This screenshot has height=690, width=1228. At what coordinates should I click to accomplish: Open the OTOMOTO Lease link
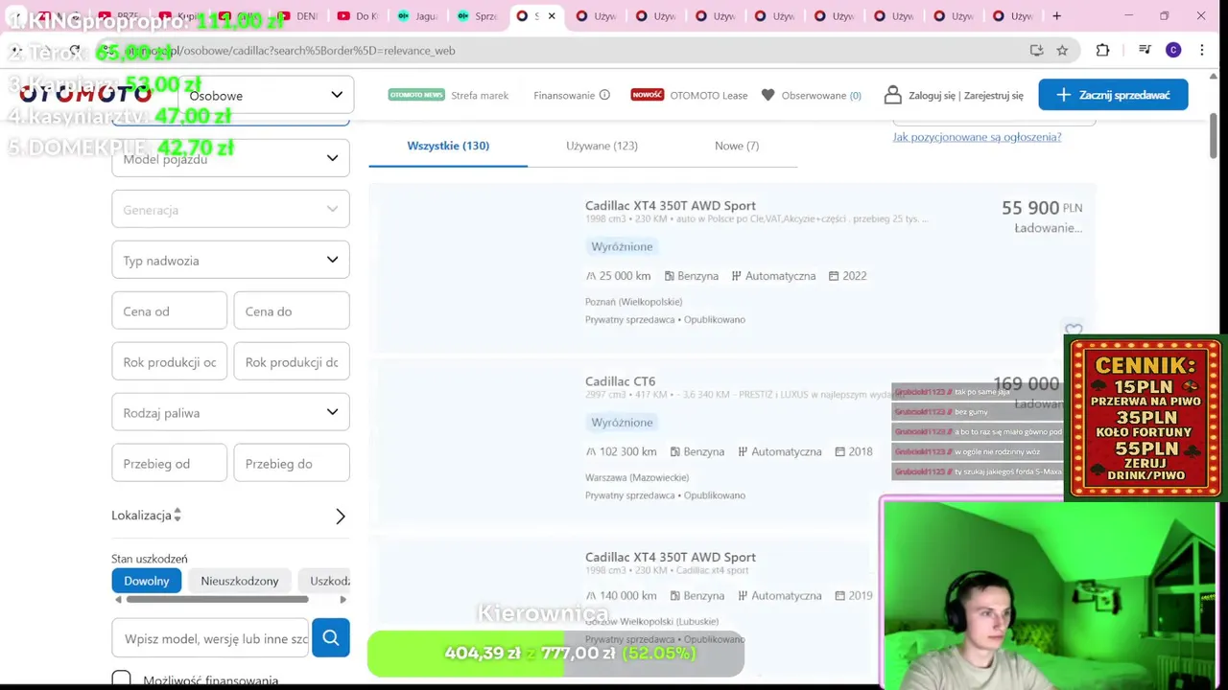click(709, 95)
